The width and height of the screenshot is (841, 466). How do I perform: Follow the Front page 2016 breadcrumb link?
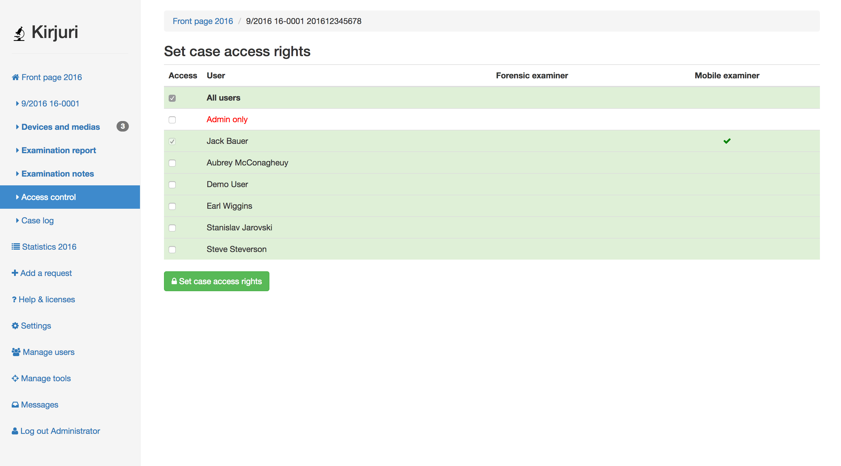click(x=202, y=21)
